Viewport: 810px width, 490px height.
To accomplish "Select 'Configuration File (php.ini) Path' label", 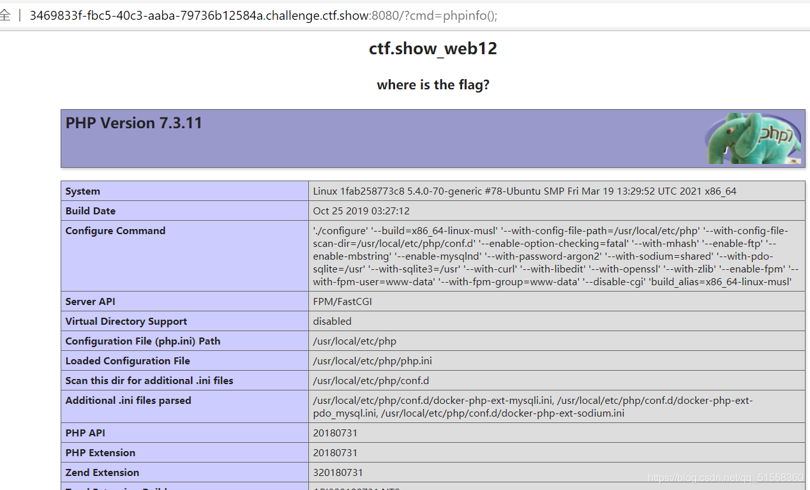I will [x=143, y=341].
